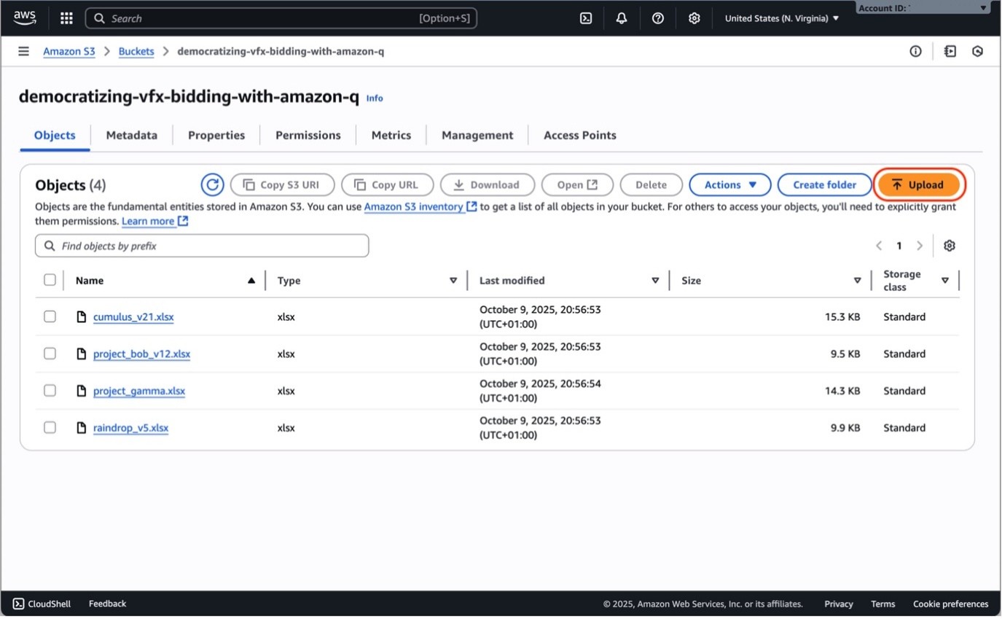Check the box for cumulus_v21.xlsx
Viewport: 1002px width, 619px height.
pyautogui.click(x=50, y=316)
